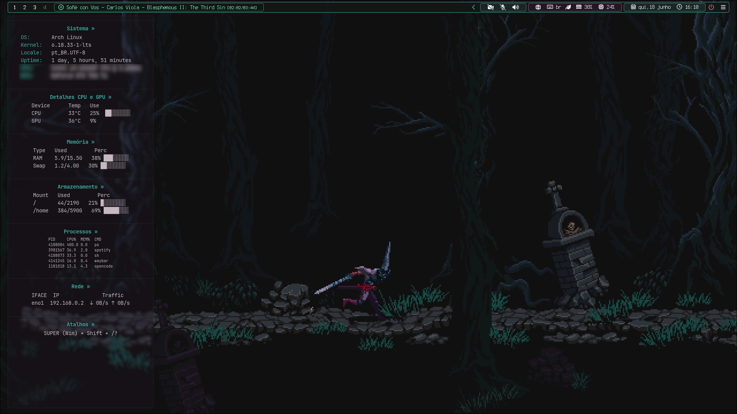Screen dimensions: 737x414
Task: Switch to workspace 2
Action: tap(25, 7)
